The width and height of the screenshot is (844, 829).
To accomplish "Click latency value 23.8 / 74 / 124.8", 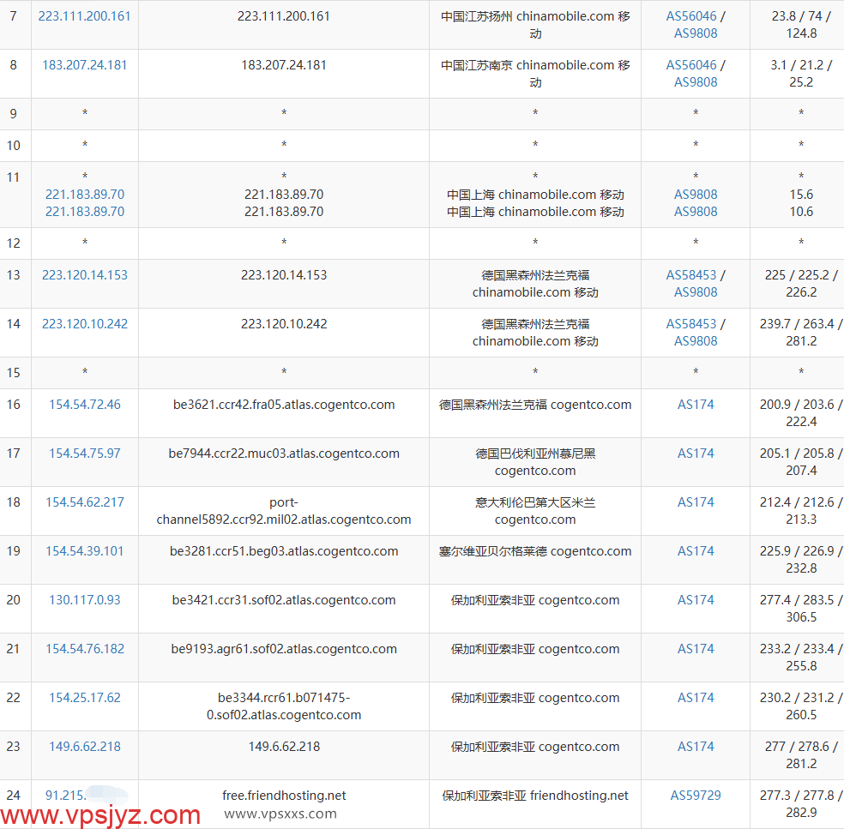I will pos(801,25).
